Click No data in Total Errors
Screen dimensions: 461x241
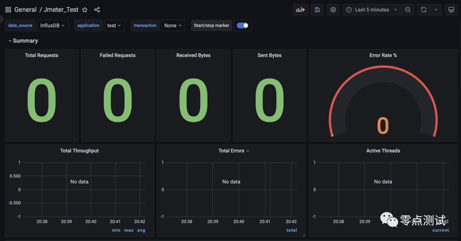click(231, 182)
